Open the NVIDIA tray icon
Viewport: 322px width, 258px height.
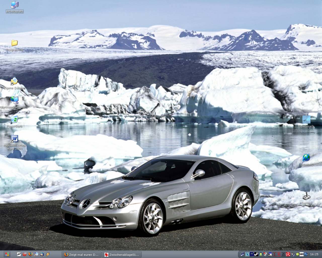coord(297,254)
